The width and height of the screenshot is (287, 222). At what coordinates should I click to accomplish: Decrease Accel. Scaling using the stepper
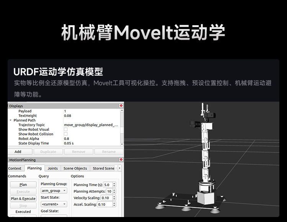pos(114,206)
